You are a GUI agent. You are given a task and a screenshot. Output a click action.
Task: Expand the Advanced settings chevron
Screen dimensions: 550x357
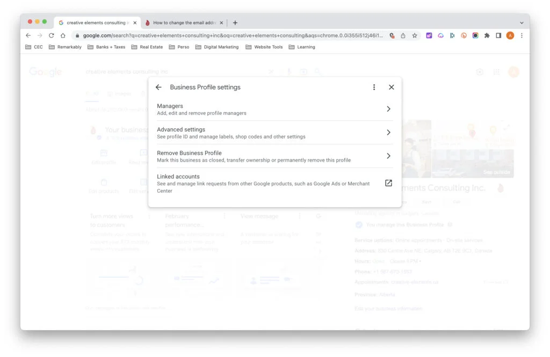click(388, 133)
